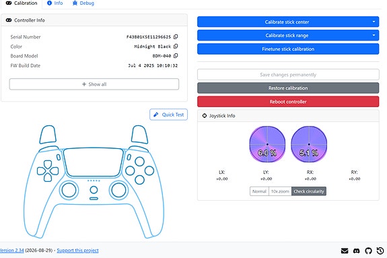Image resolution: width=387 pixels, height=258 pixels.
Task: Select Normal joystick view mode
Action: pyautogui.click(x=259, y=191)
